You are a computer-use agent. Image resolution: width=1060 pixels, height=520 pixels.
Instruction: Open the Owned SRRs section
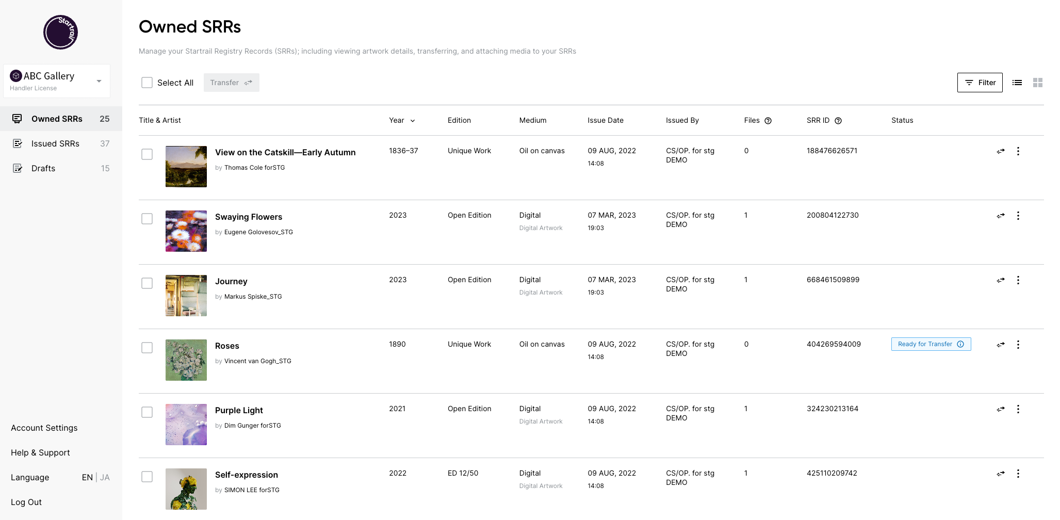tap(61, 119)
